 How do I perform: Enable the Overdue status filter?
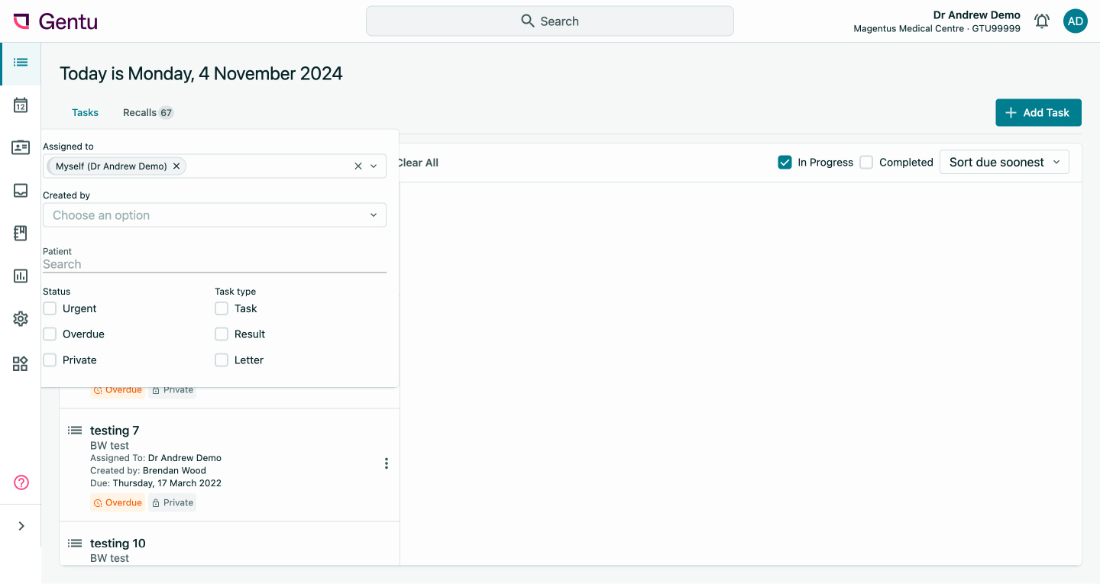[50, 334]
